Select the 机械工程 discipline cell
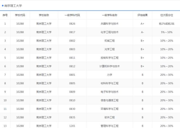This screenshot has width=180, height=128. pyautogui.click(x=110, y=41)
